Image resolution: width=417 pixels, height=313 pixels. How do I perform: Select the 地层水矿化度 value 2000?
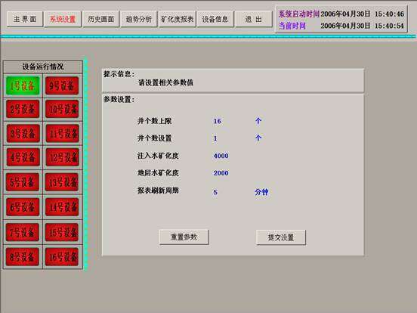(x=221, y=173)
